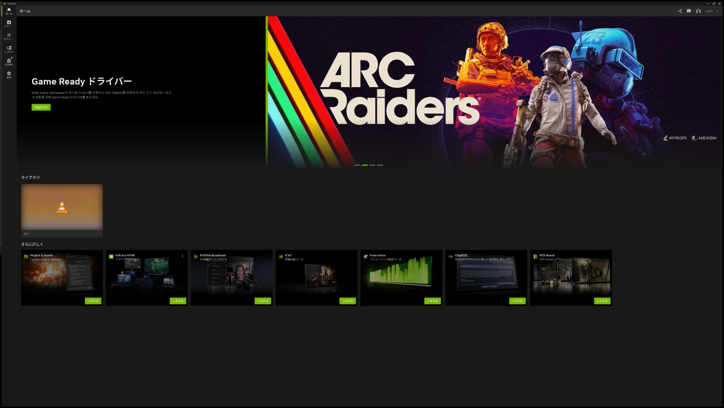The height and width of the screenshot is (408, 724).
Task: Open the ドライバー section in the sidebar
Action: click(9, 24)
